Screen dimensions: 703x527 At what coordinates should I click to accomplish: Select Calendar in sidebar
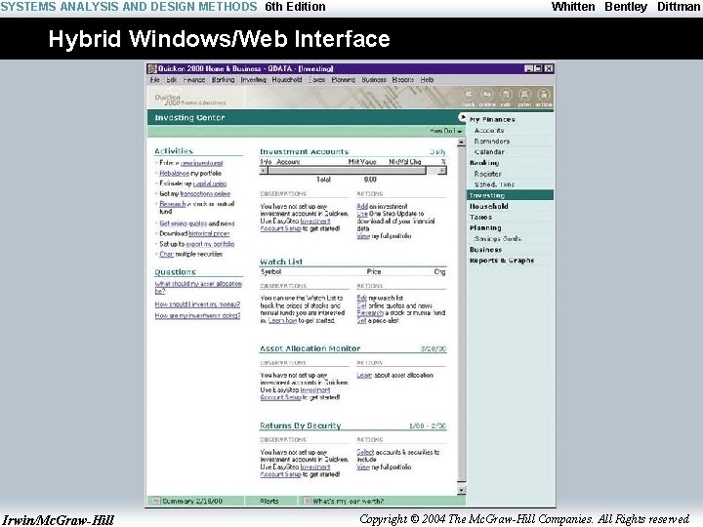click(489, 152)
